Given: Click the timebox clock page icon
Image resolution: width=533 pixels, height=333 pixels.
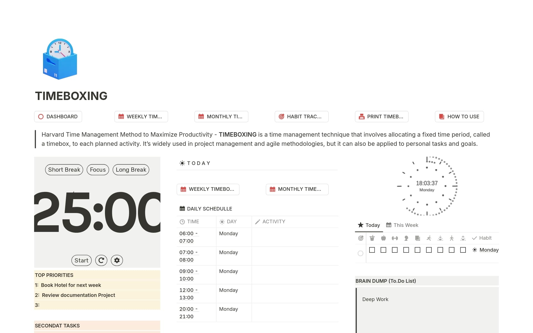Looking at the screenshot, I should [60, 59].
